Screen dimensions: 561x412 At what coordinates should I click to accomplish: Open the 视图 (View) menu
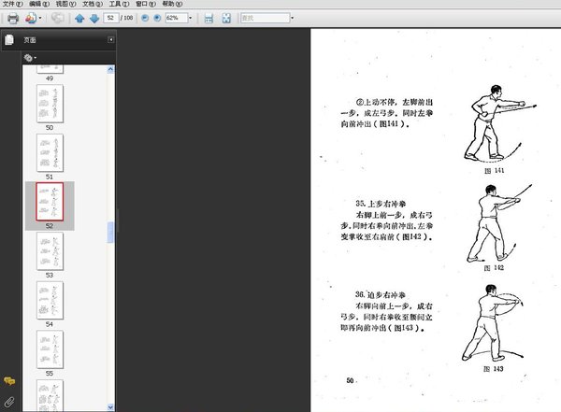65,4
